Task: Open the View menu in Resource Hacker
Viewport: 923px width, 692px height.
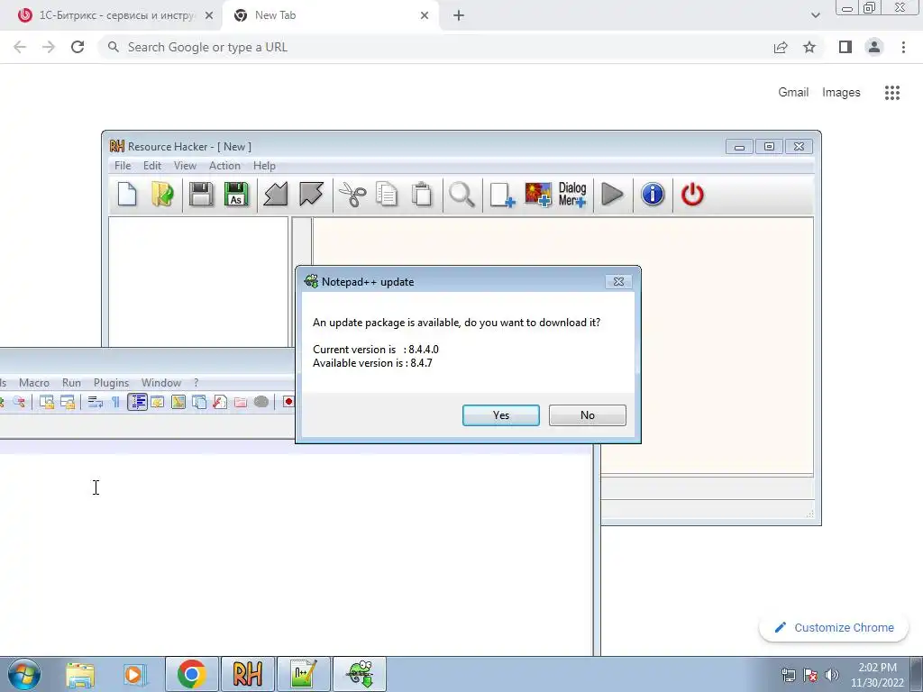Action: tap(185, 166)
